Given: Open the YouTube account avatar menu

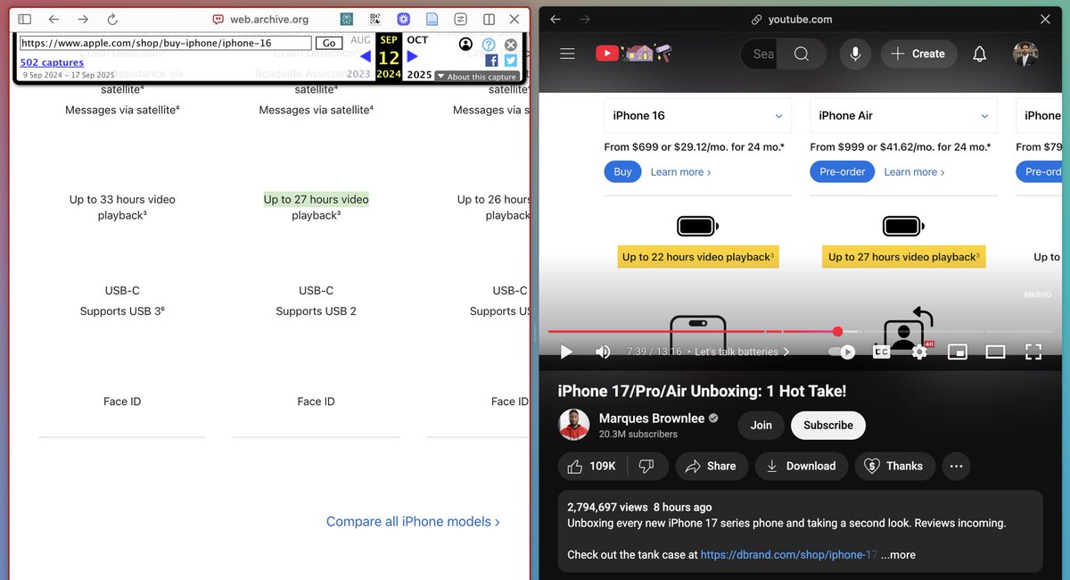Looking at the screenshot, I should [x=1025, y=54].
